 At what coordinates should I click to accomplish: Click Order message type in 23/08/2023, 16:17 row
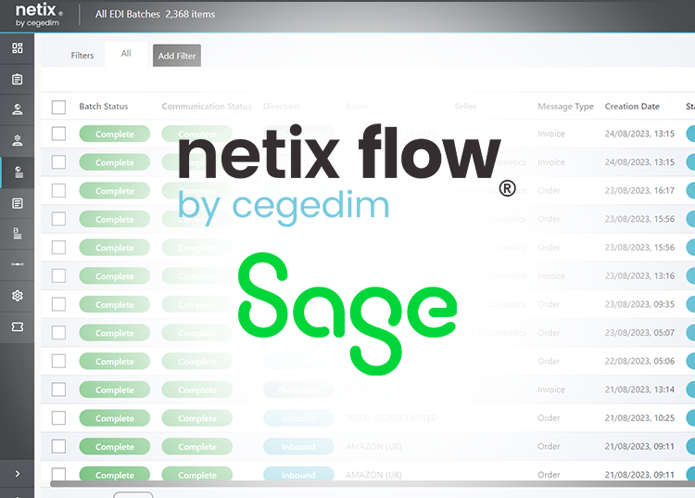click(549, 191)
